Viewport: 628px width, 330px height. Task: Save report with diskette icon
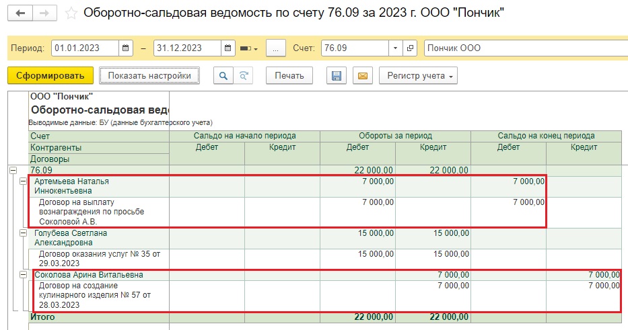coord(337,75)
